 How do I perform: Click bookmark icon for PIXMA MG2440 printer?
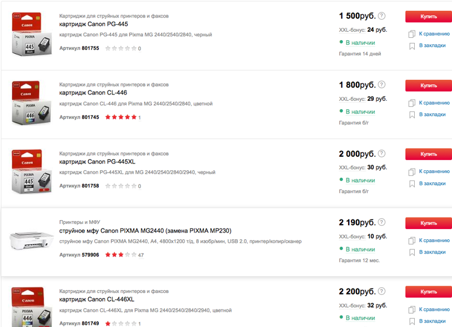click(412, 252)
